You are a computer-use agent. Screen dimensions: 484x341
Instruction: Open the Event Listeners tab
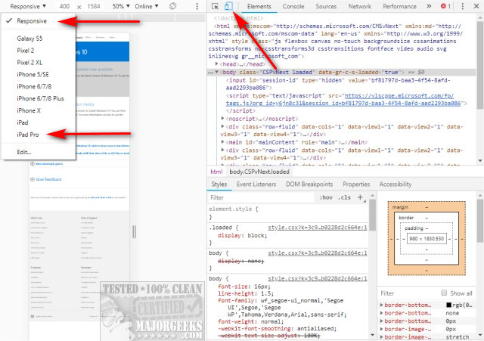point(256,184)
